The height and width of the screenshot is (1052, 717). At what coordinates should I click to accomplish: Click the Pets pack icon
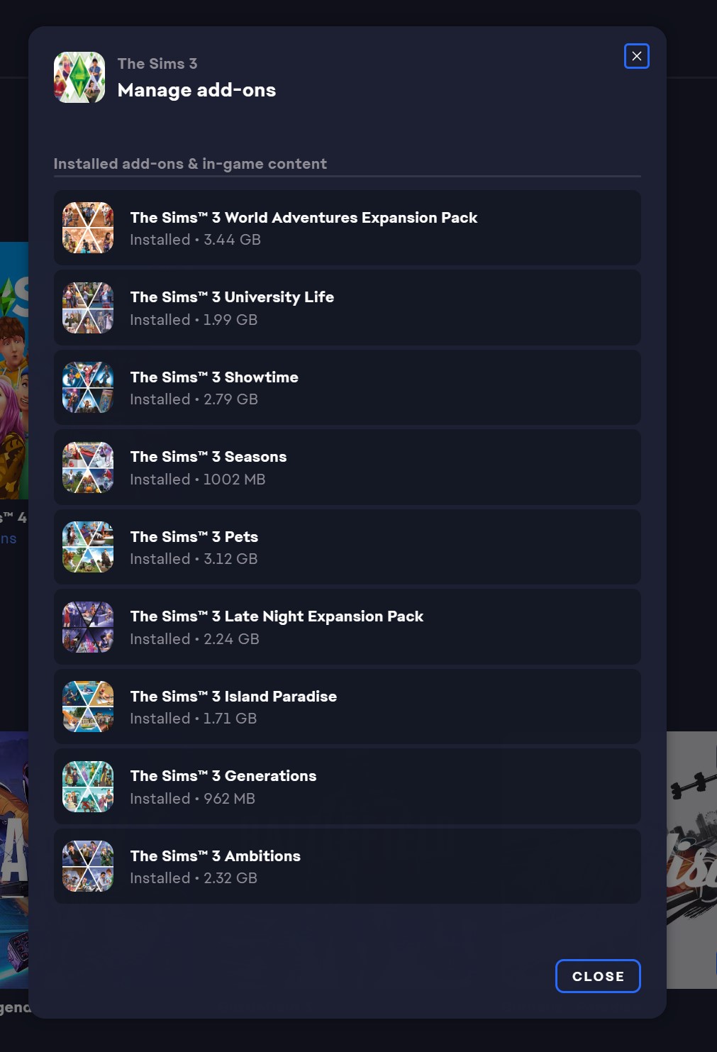(x=88, y=547)
